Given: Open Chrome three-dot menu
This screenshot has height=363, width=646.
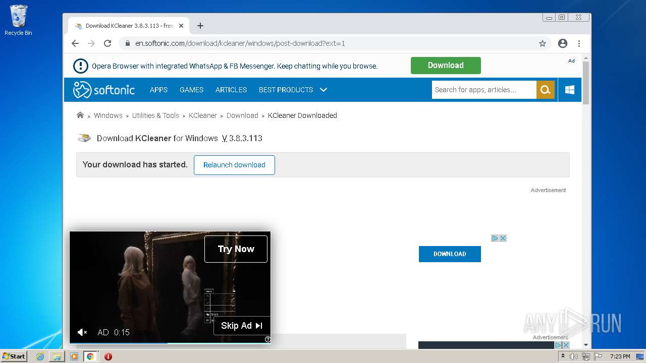Looking at the screenshot, I should click(579, 43).
